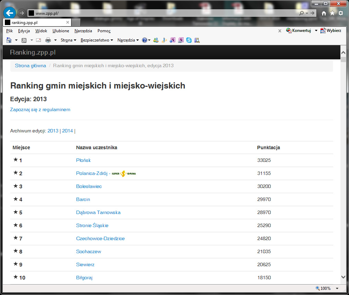The height and width of the screenshot is (295, 349).
Task: Open the Ulubione menu
Action: click(x=60, y=31)
